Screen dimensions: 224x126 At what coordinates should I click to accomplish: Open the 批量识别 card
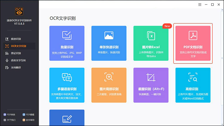(x=67, y=43)
